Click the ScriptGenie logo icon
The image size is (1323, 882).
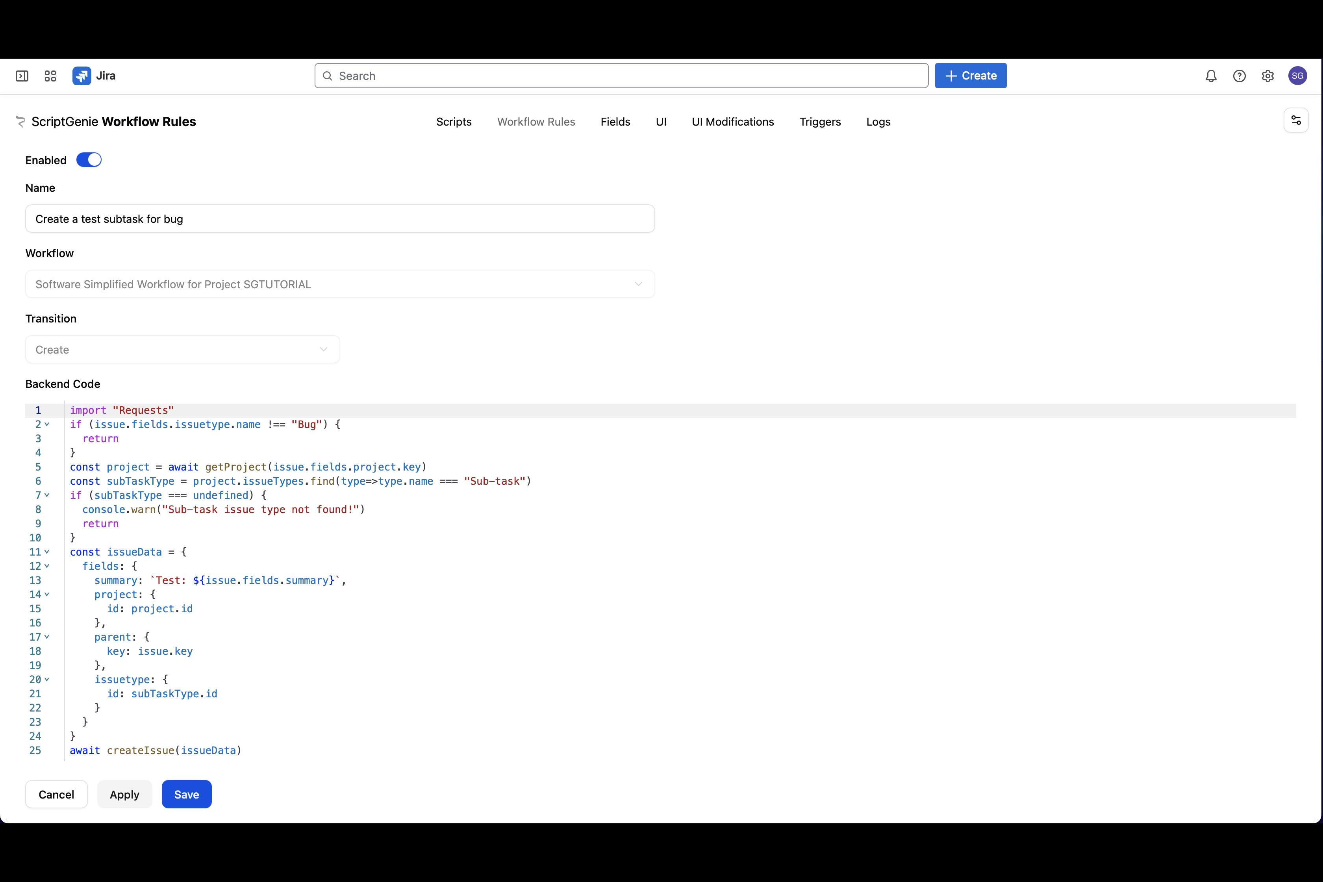coord(21,122)
